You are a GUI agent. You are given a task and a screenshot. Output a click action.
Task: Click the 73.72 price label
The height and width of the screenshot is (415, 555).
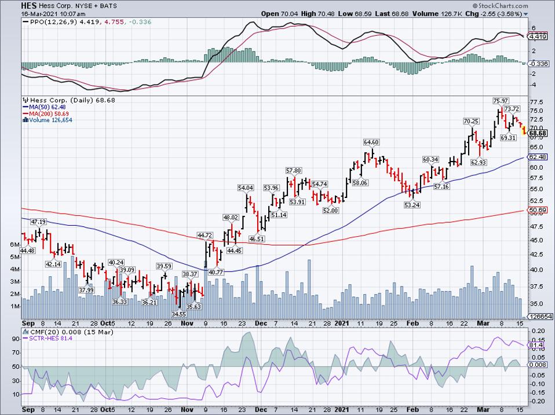[x=512, y=109]
